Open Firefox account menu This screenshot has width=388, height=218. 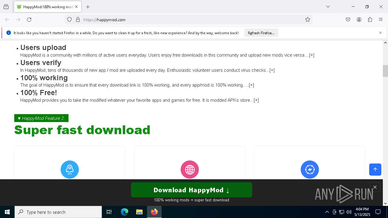click(359, 20)
